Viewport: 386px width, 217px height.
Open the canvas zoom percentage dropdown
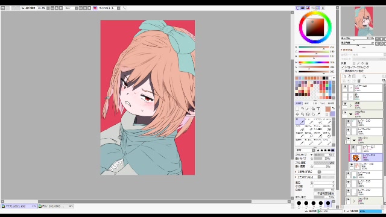[48, 8]
